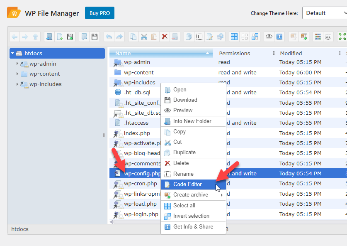Image resolution: width=347 pixels, height=246 pixels.
Task: Go to parent folder using up arrow
Action: [35, 37]
